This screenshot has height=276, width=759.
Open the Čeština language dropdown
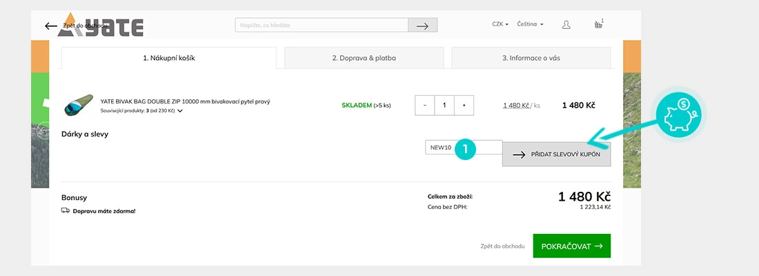click(x=530, y=24)
